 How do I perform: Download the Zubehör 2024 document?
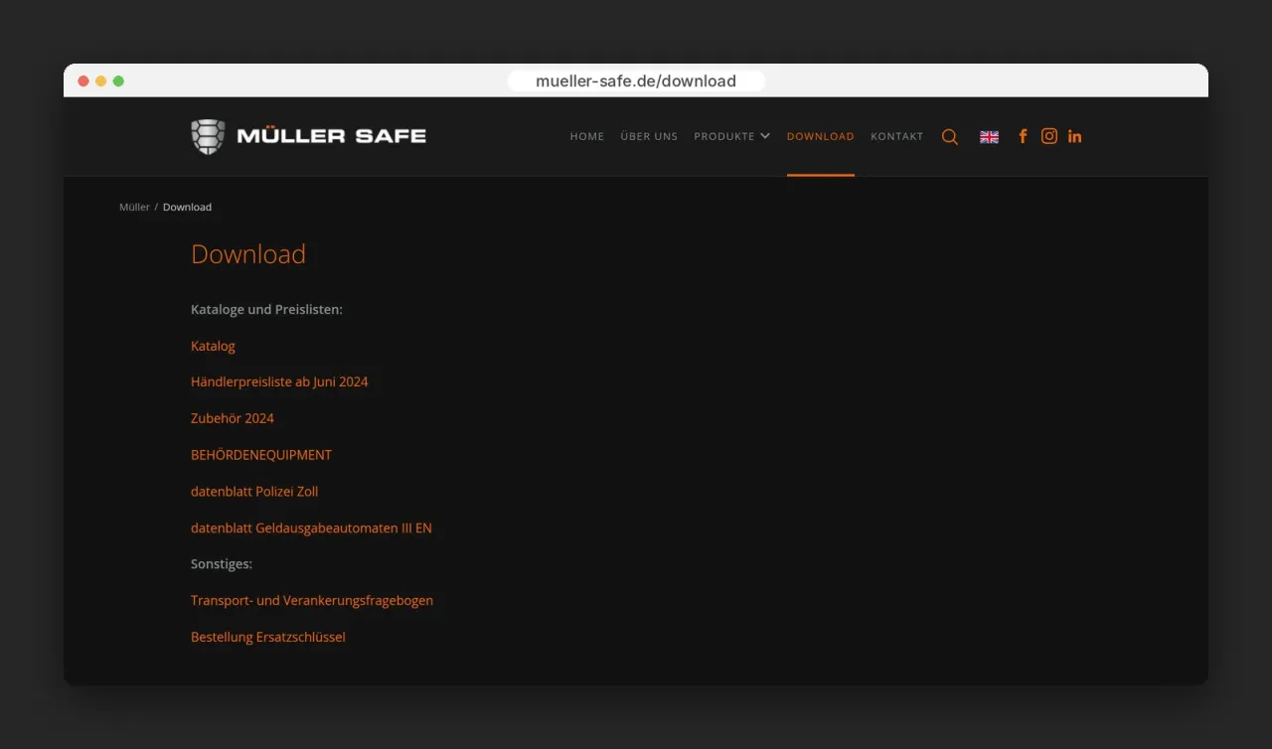(x=233, y=418)
